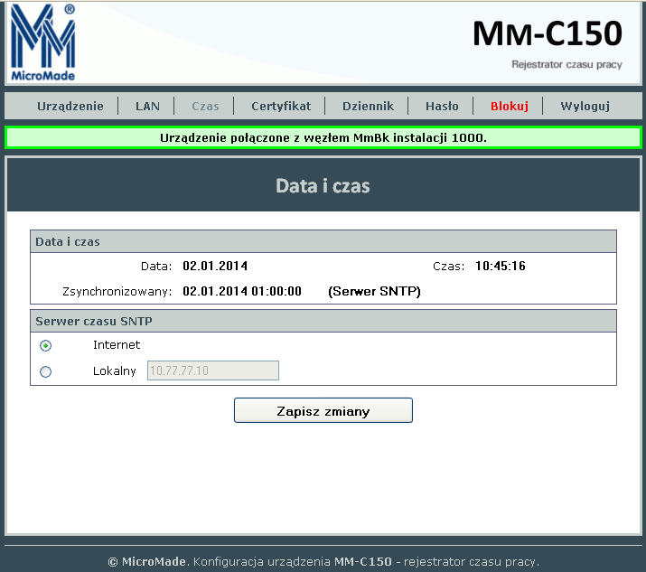
Task: Click the synchronized timestamp 02.01.2014 01:00:00
Action: (242, 291)
